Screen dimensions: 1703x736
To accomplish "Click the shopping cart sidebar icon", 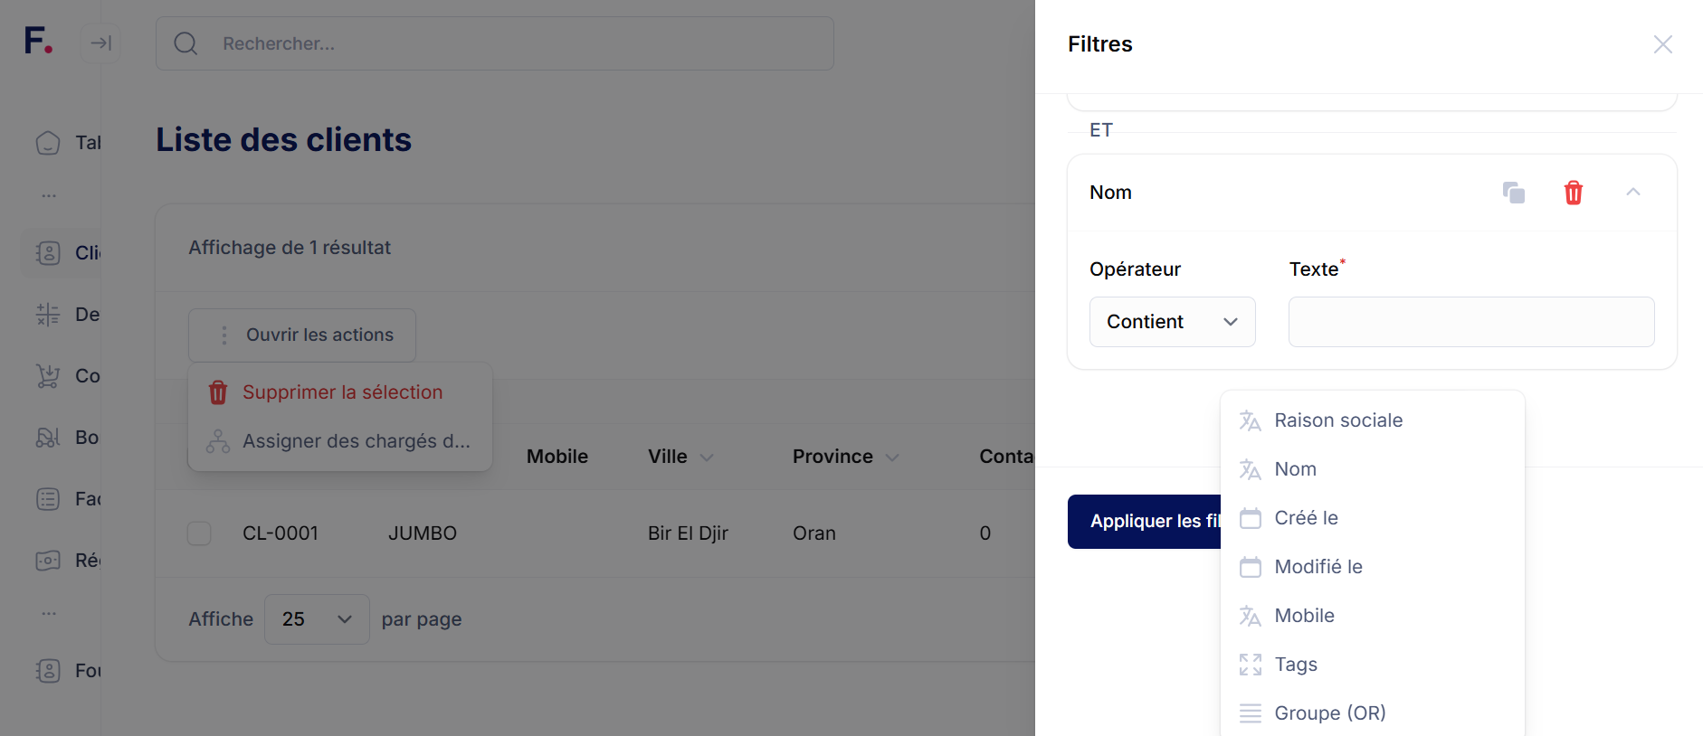I will pyautogui.click(x=48, y=376).
